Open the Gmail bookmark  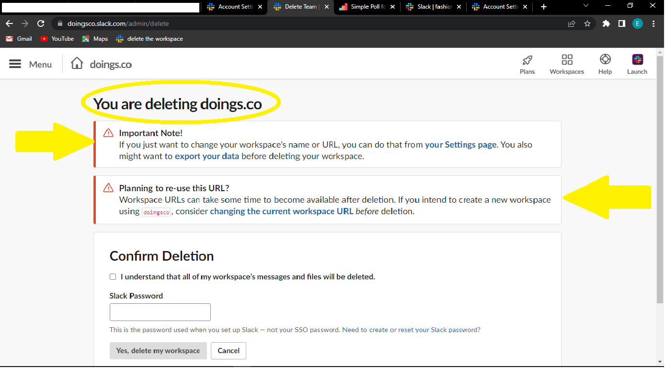[x=19, y=39]
